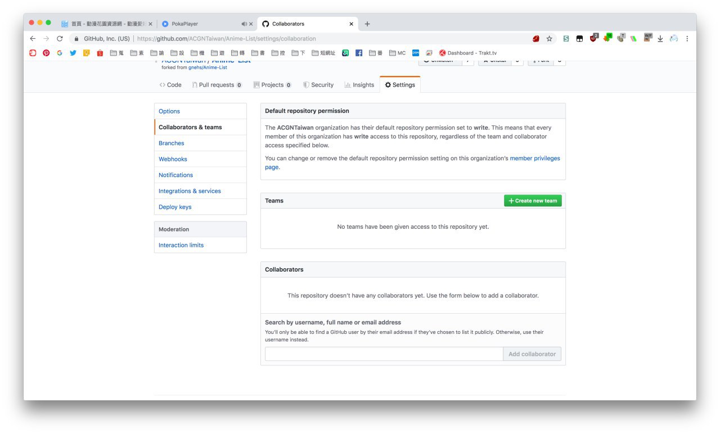The height and width of the screenshot is (434, 720).
Task: Close the Collaborators browser tab
Action: tap(352, 24)
